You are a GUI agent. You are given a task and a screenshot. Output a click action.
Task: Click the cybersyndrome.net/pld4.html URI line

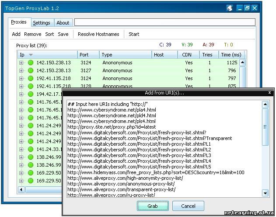(x=112, y=115)
